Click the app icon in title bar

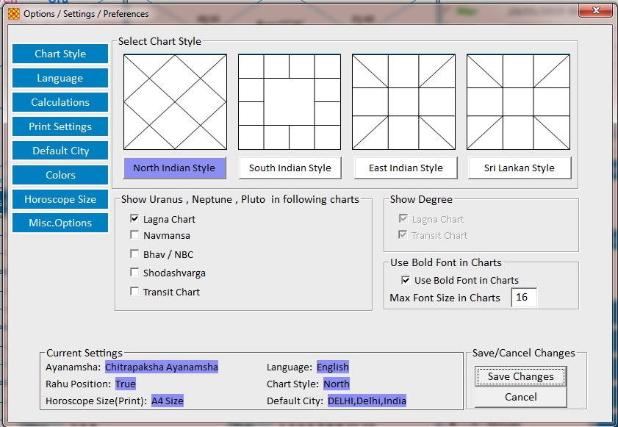tap(14, 14)
